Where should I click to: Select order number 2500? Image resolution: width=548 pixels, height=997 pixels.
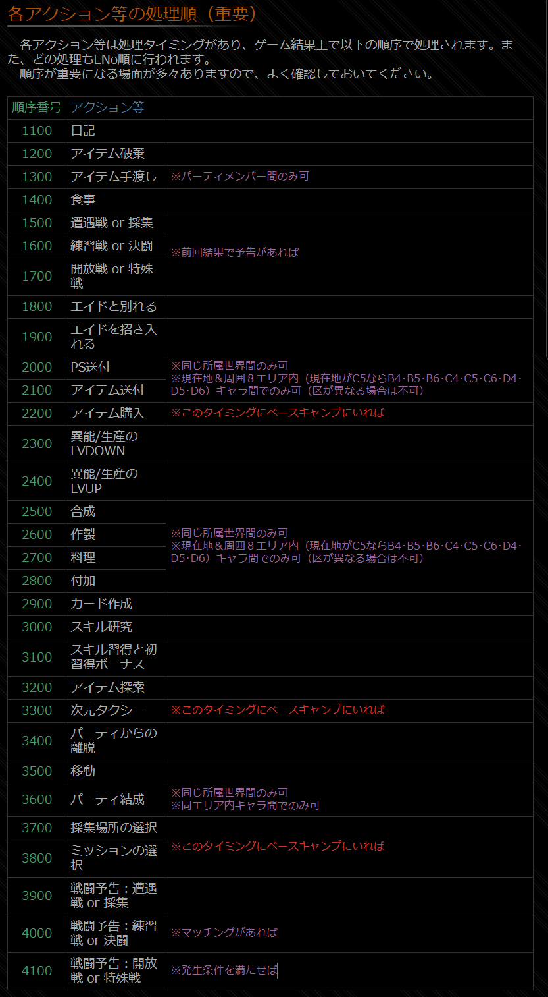[x=37, y=512]
